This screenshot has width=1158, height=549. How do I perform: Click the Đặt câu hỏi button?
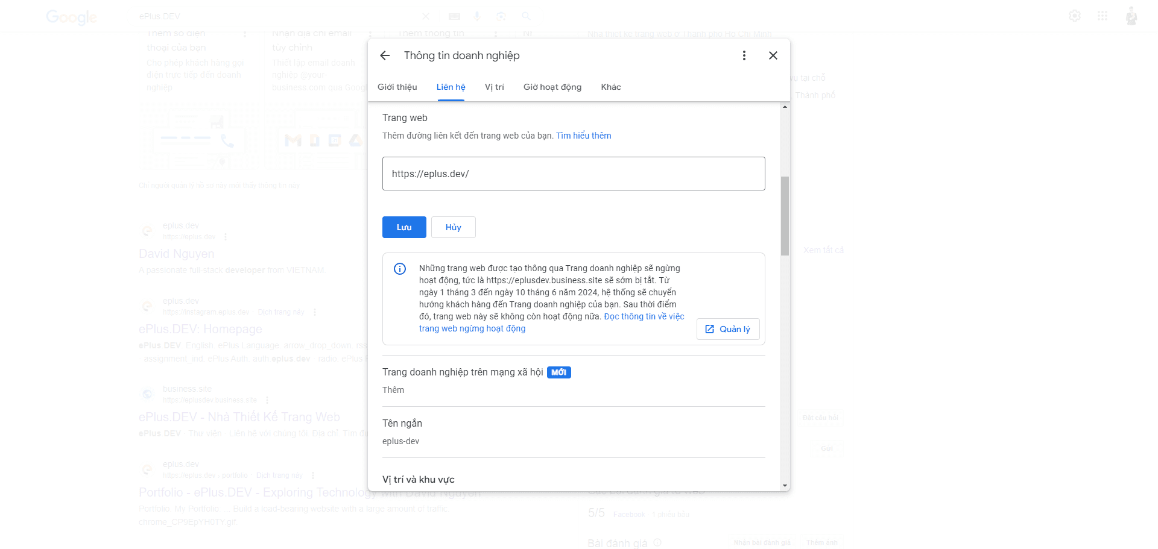point(820,418)
